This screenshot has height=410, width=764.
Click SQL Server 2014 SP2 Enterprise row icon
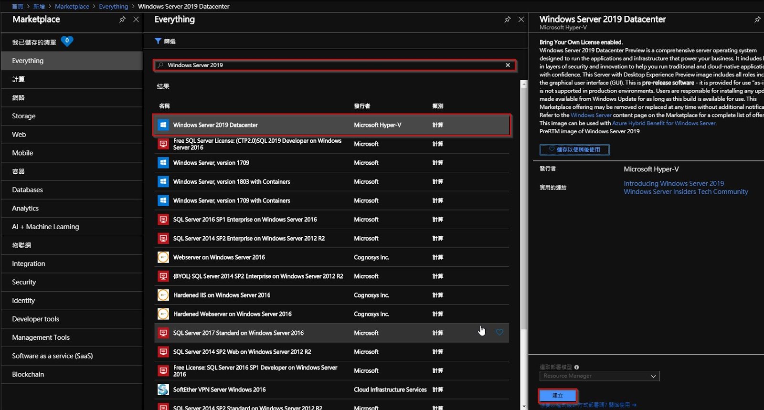163,238
